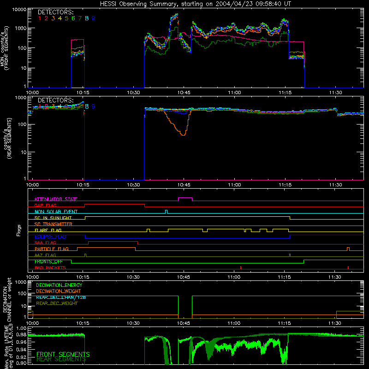Viewport: 369px width, 369px height.
Task: Click the BAD_PACKETS flag label
Action: (x=50, y=268)
